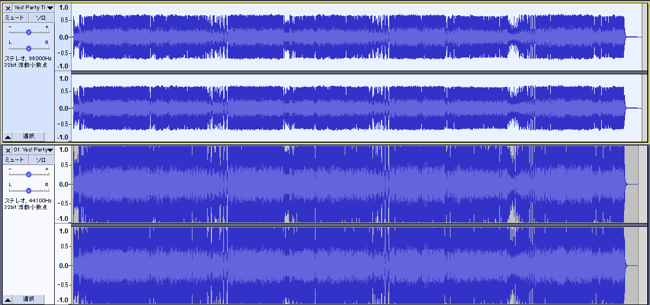Click the pan slider of the 44100Hz track
Image resolution: width=650 pixels, height=305 pixels.
[29, 190]
